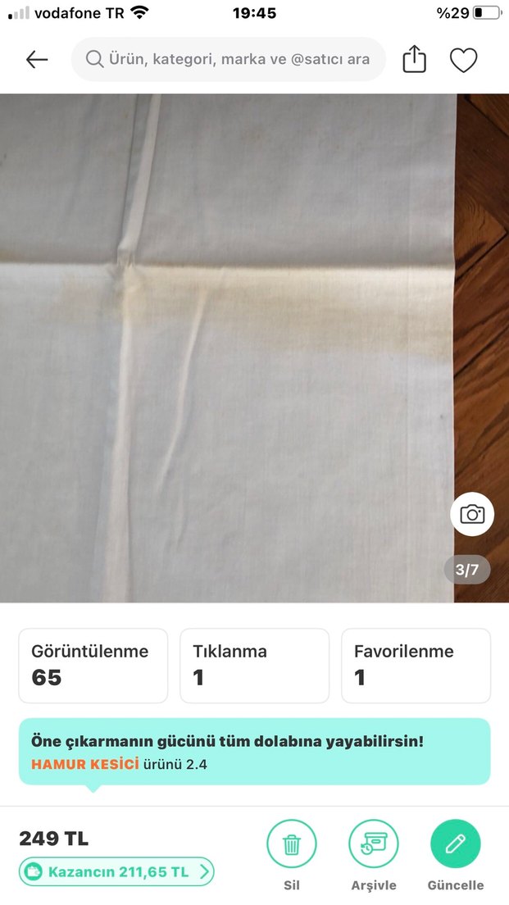Tap the HAMUR KESİCİ link
This screenshot has width=509, height=905.
pos(85,764)
